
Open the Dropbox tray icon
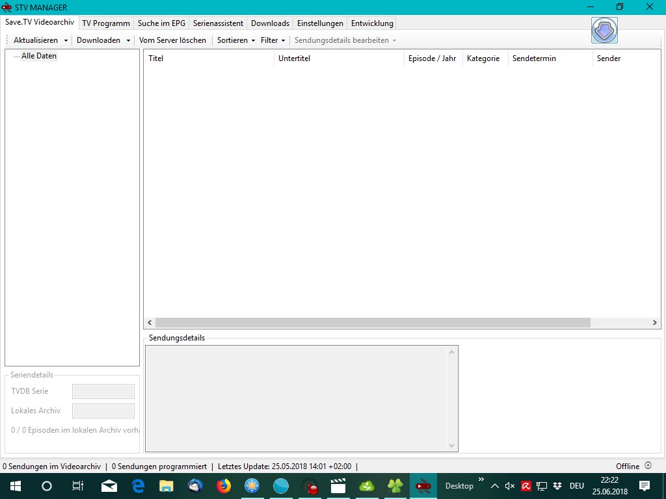pos(557,486)
